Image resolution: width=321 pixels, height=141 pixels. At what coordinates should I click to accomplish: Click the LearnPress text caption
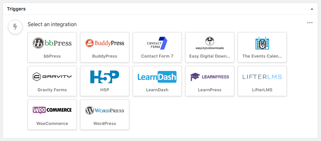210,90
